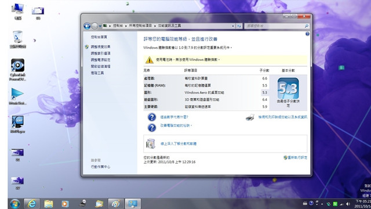This screenshot has width=371, height=209.
Task: Click question mark icon beside 這些數字代表什麼?
Action: 152,117
